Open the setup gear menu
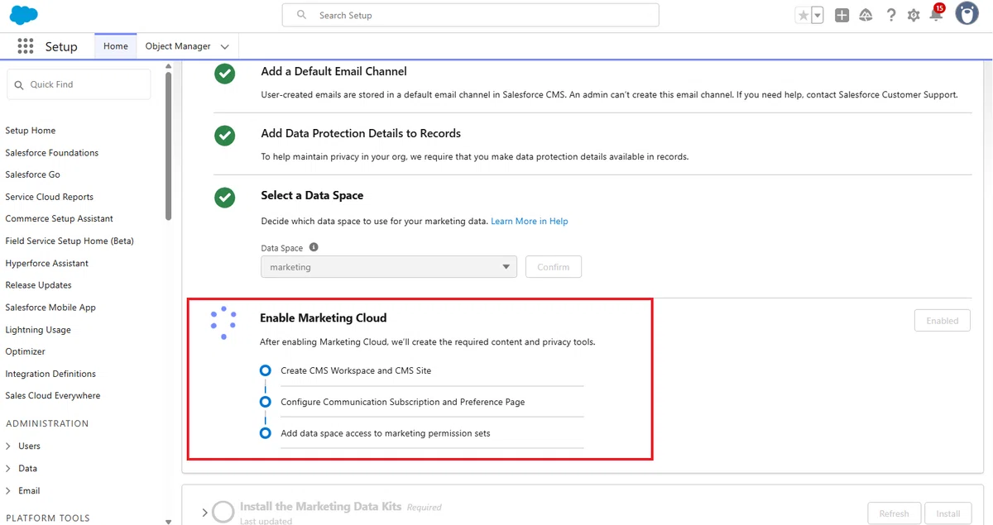 coord(914,15)
